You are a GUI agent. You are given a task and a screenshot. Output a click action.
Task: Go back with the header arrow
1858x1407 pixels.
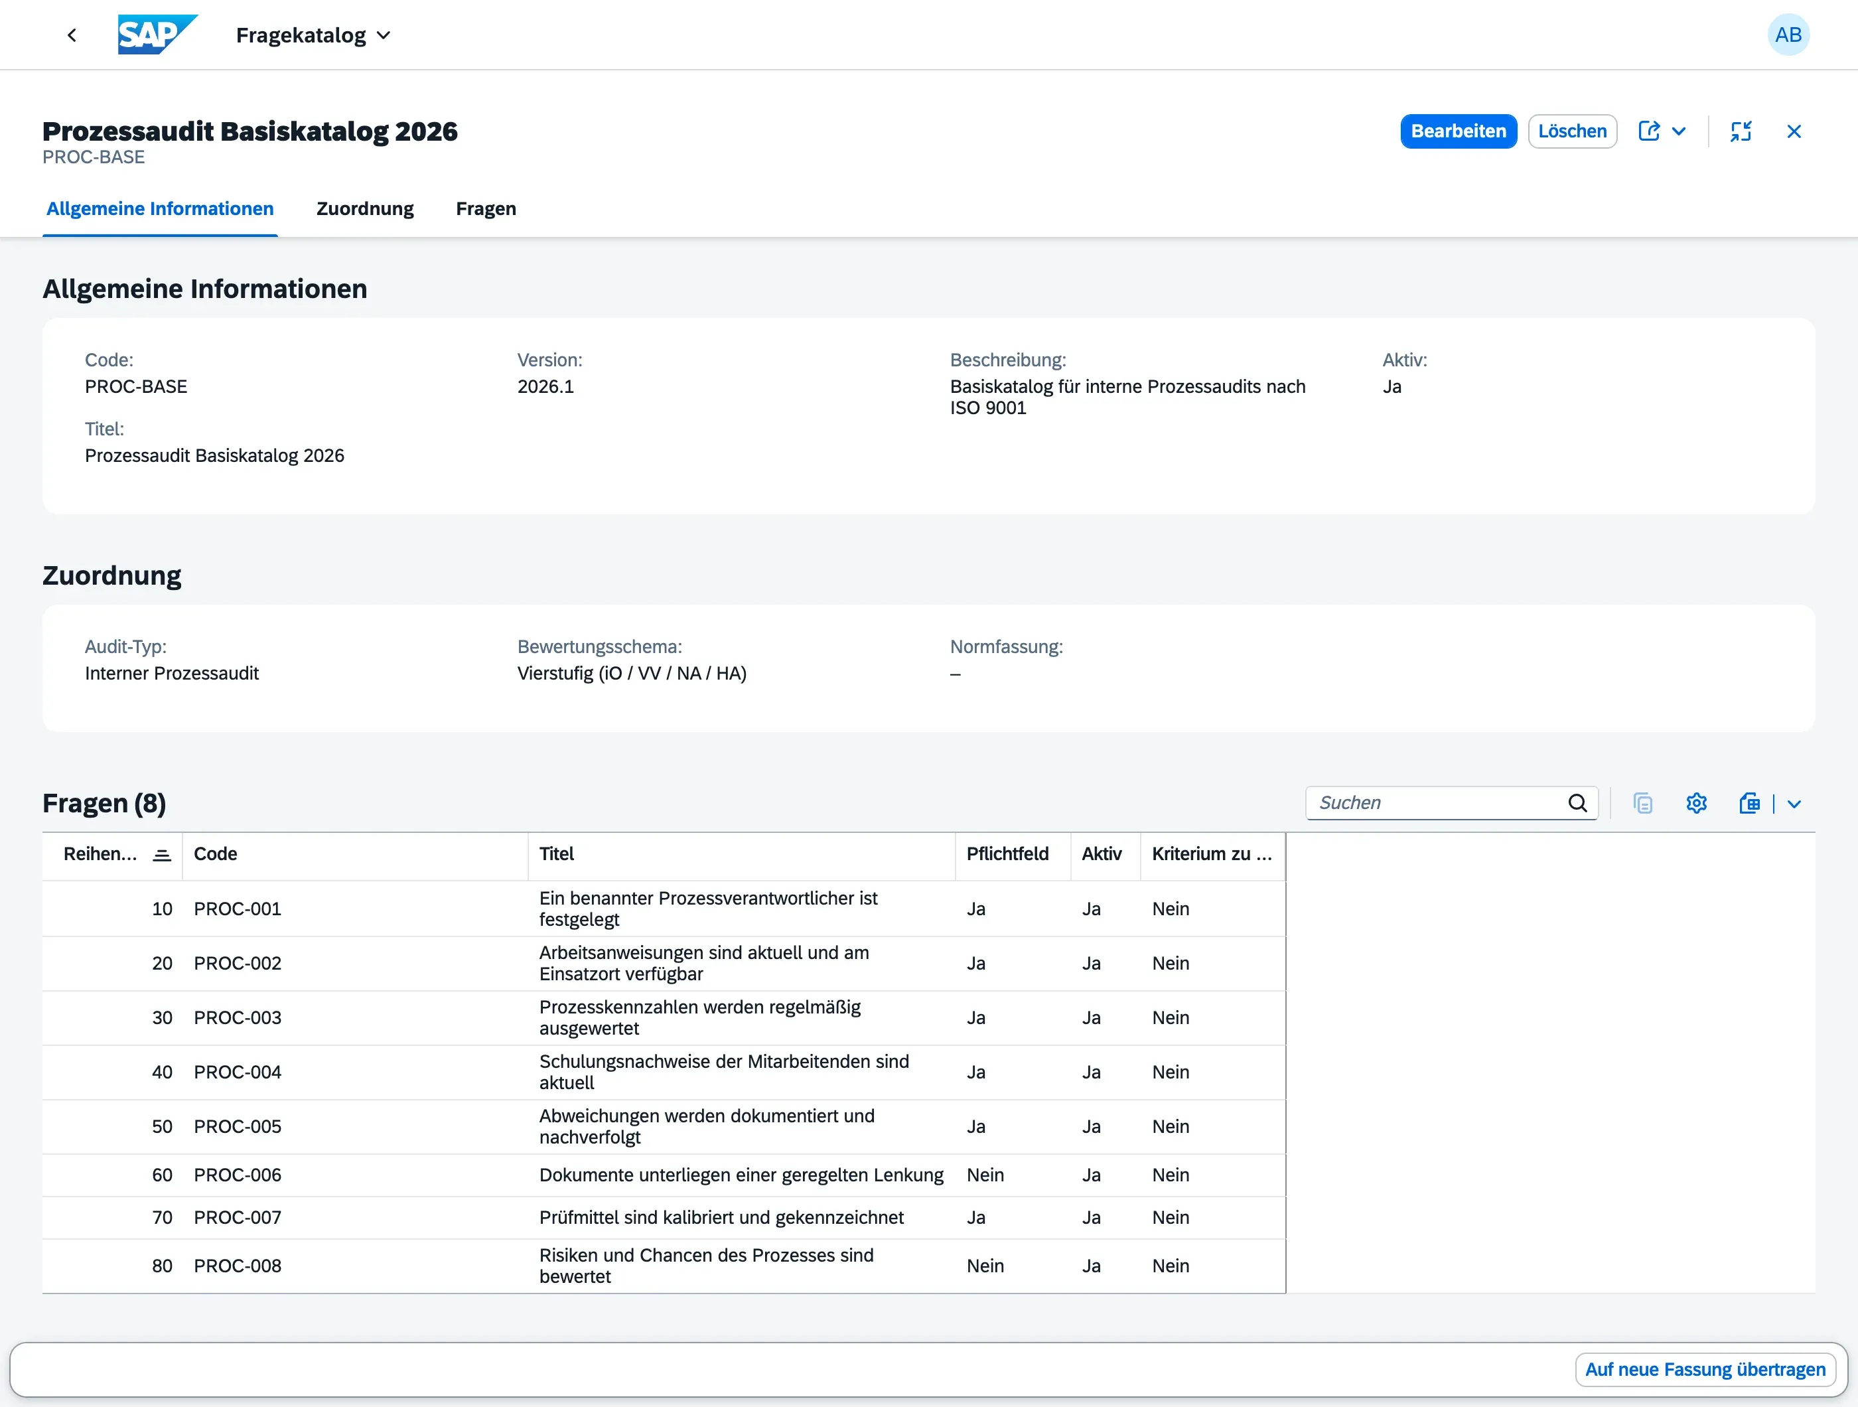pos(72,35)
